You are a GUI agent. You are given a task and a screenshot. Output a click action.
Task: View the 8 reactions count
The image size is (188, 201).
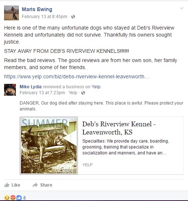tap(24, 198)
